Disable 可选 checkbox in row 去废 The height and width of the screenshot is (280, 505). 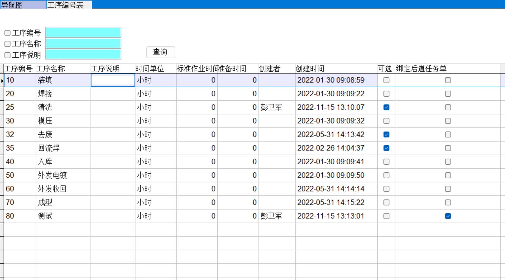[x=386, y=134]
